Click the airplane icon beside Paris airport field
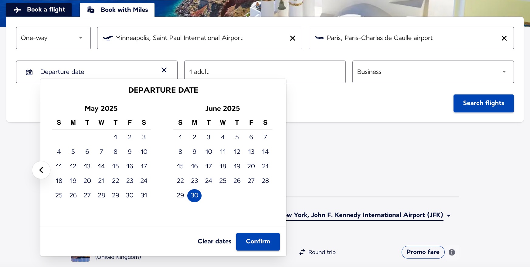The height and width of the screenshot is (267, 530). pyautogui.click(x=320, y=38)
